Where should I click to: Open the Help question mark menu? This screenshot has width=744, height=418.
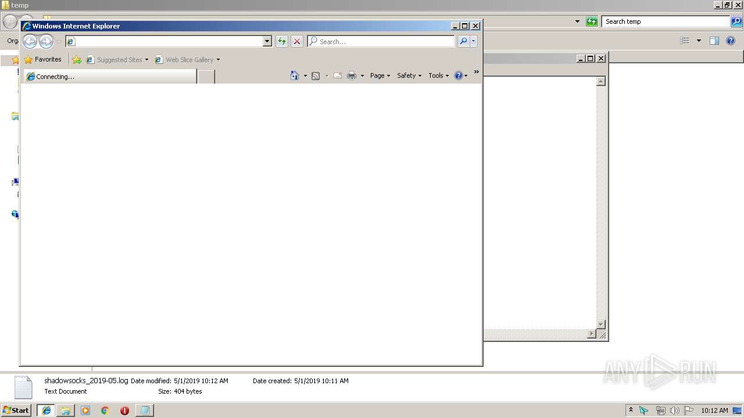[x=461, y=75]
